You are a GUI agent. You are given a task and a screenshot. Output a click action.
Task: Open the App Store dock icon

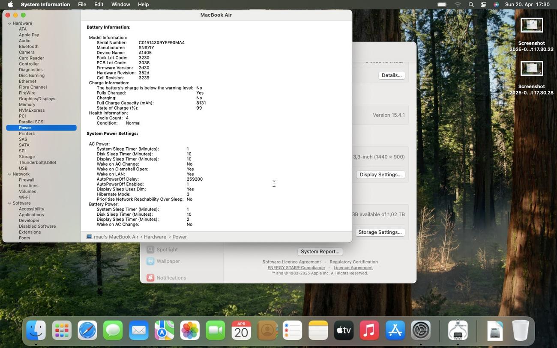395,331
